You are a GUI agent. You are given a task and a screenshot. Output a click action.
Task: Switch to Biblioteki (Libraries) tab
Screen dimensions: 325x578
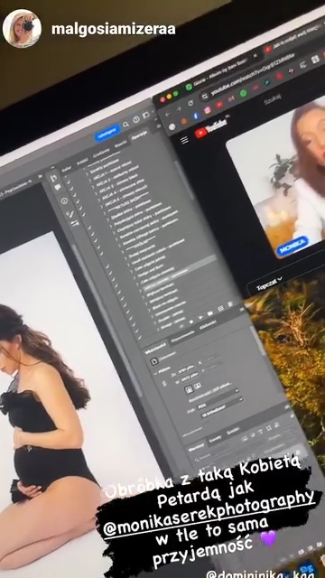(x=207, y=326)
